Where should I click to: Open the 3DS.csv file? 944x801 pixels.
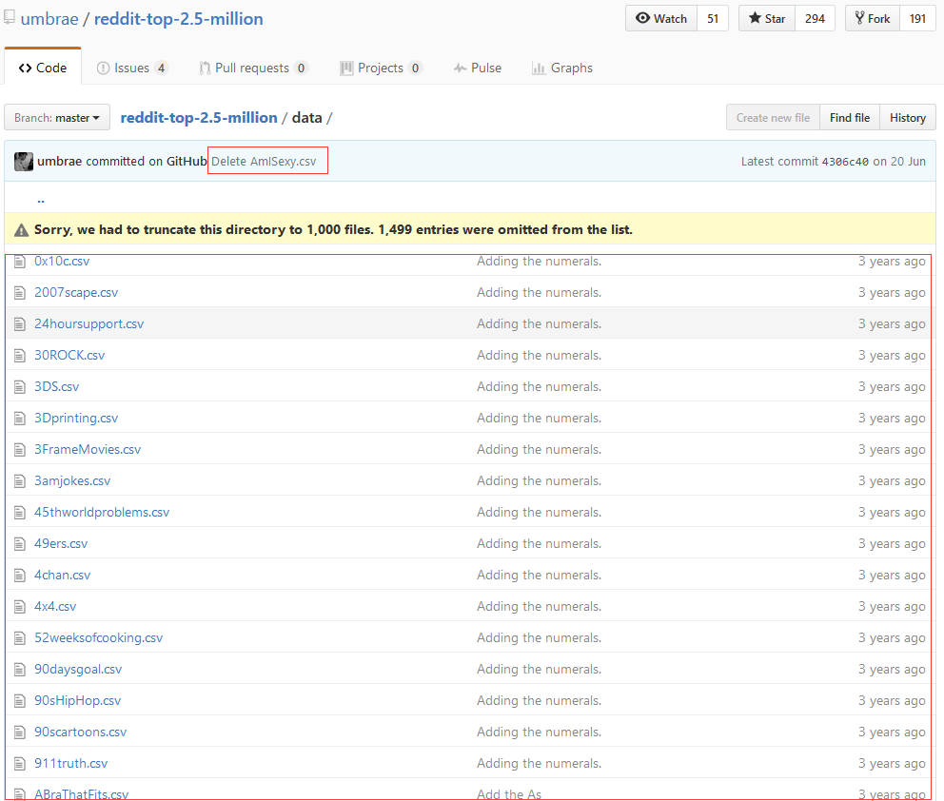click(x=56, y=387)
